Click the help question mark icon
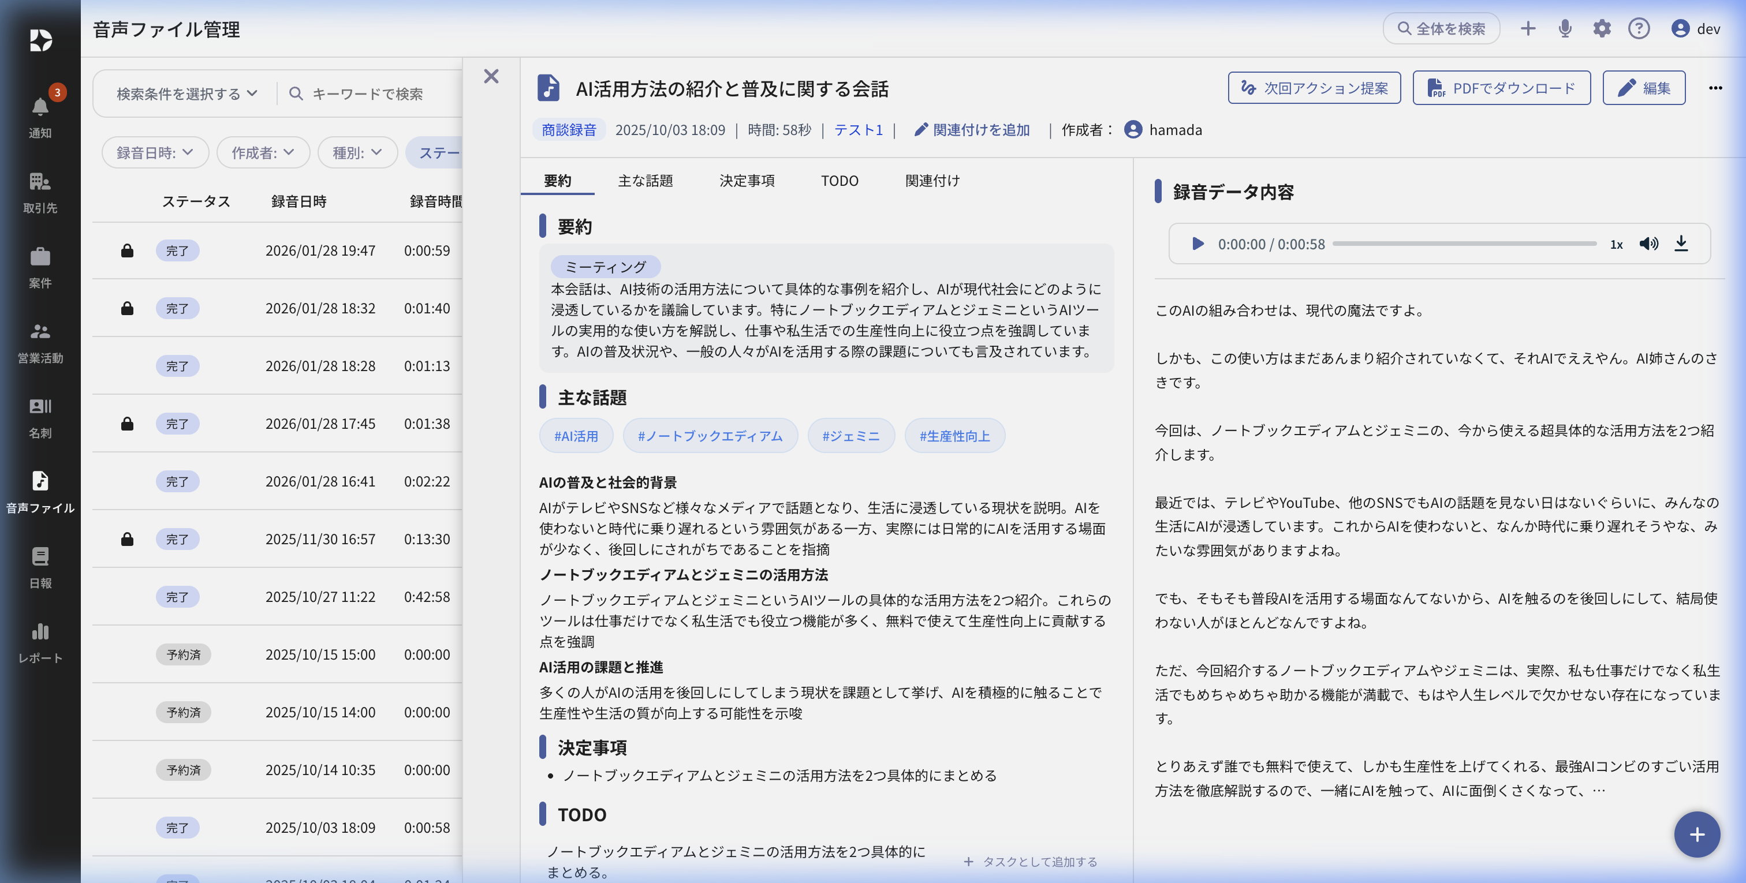1746x883 pixels. click(x=1639, y=28)
